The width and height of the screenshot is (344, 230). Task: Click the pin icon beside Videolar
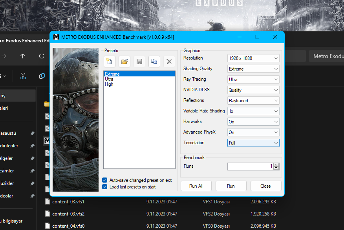33,196
